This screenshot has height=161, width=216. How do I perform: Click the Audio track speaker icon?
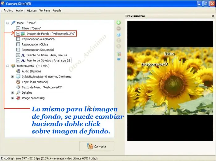click(x=18, y=71)
